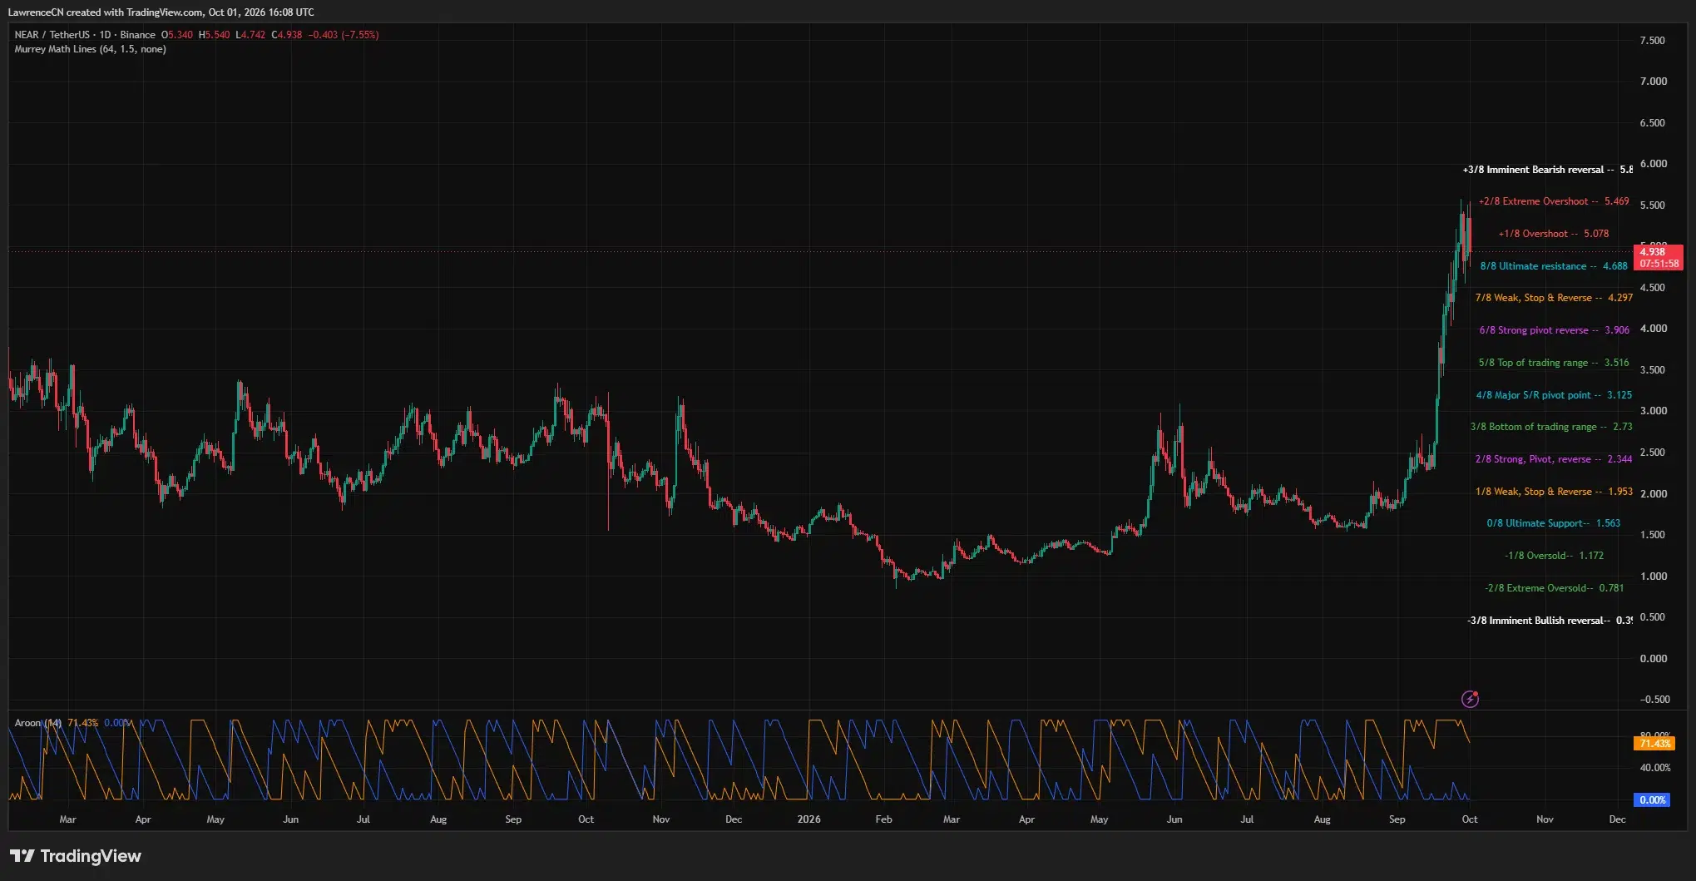Viewport: 1696px width, 881px height.
Task: Click the 0/8 Ultimate Support 1.563 label
Action: pos(1553,523)
